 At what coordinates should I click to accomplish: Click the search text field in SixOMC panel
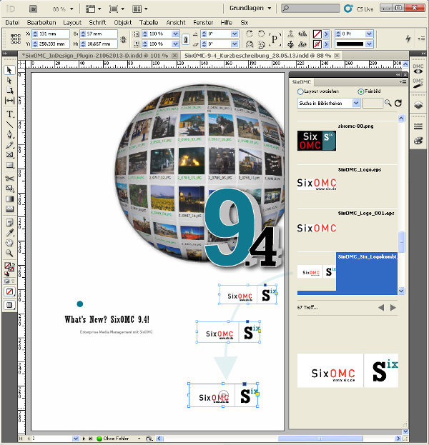pos(373,103)
